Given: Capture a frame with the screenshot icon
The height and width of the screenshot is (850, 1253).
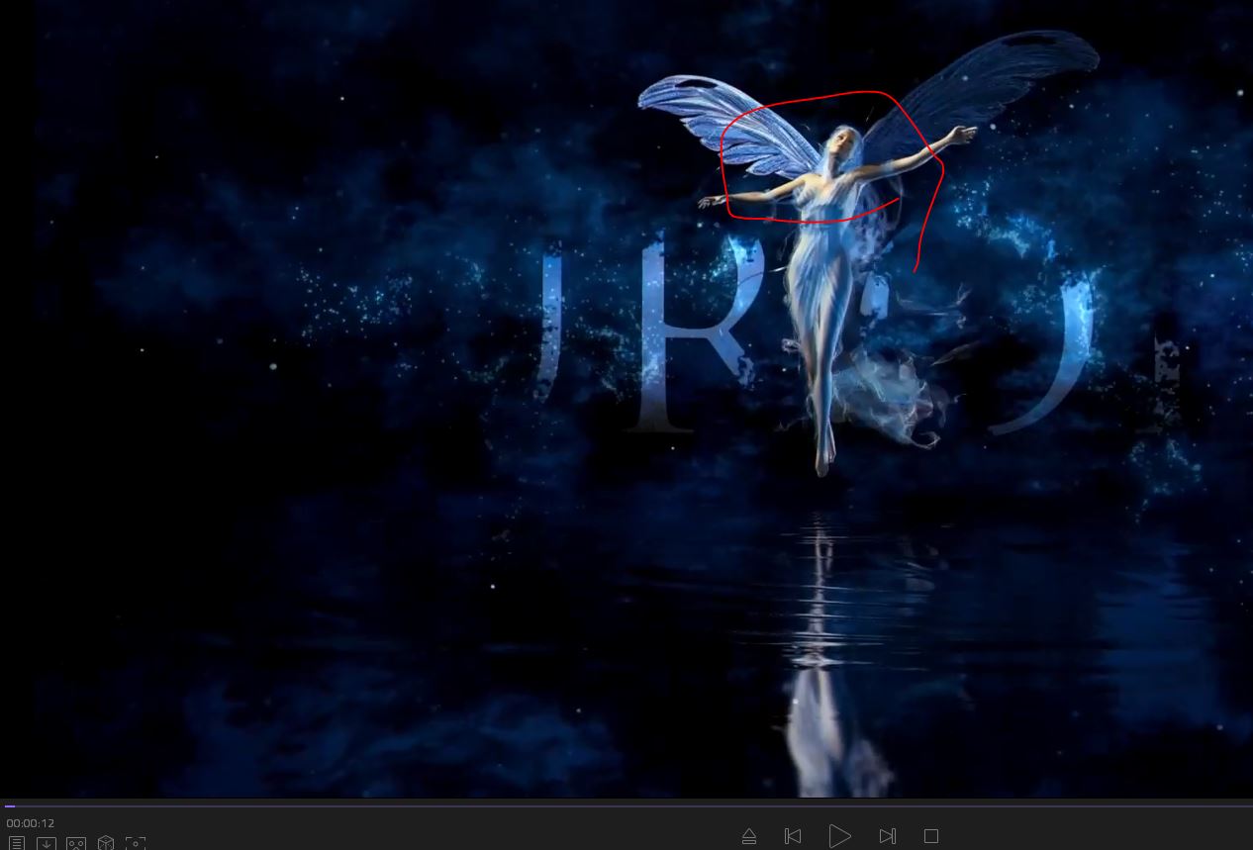Looking at the screenshot, I should click(136, 843).
